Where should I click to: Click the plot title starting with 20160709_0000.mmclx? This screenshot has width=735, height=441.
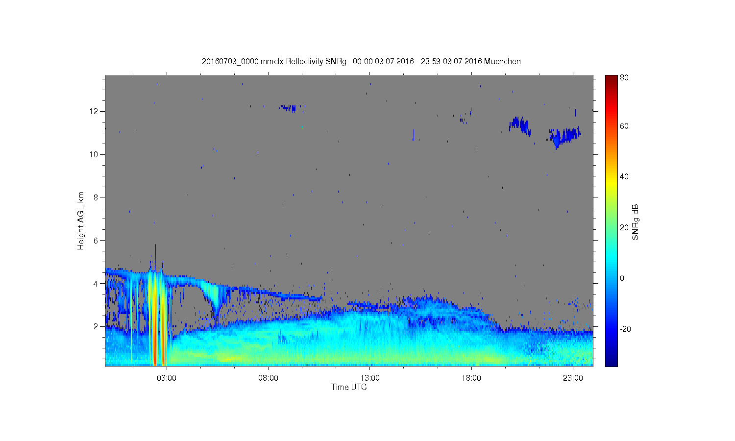click(x=361, y=61)
